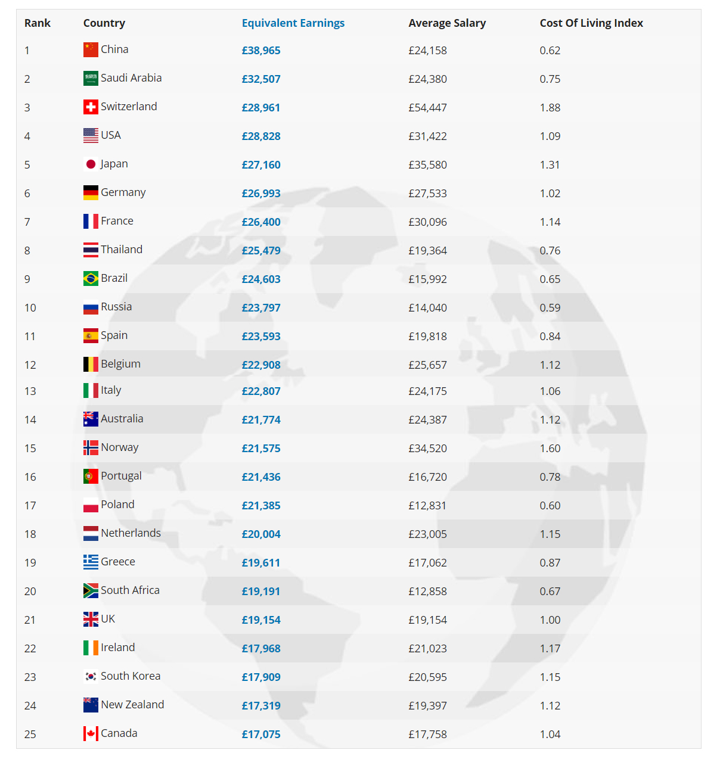The image size is (720, 781).
Task: Click the Switzerland flag icon
Action: pos(91,107)
